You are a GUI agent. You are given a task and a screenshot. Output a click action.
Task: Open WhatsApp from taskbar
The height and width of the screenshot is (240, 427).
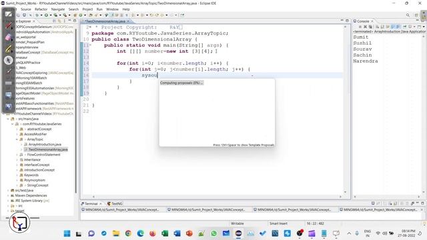pyautogui.click(x=213, y=233)
